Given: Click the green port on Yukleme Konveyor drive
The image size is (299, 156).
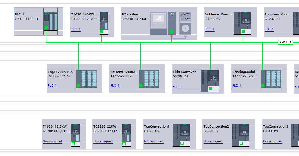Looking at the screenshot, I should tap(243, 31).
